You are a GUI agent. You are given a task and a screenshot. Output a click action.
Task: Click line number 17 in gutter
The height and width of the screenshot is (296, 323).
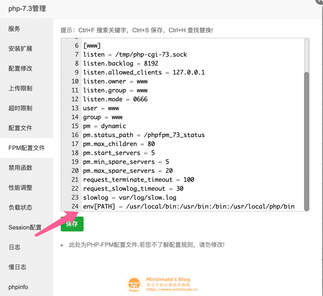(x=75, y=144)
